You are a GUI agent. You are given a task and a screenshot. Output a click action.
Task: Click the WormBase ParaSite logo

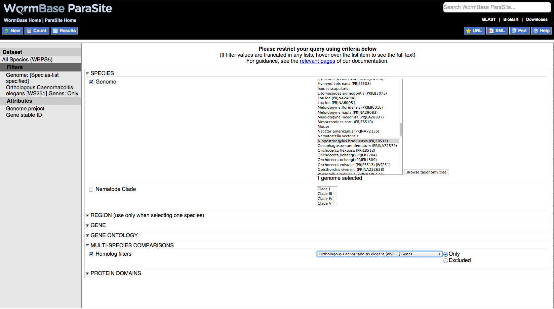pos(58,9)
